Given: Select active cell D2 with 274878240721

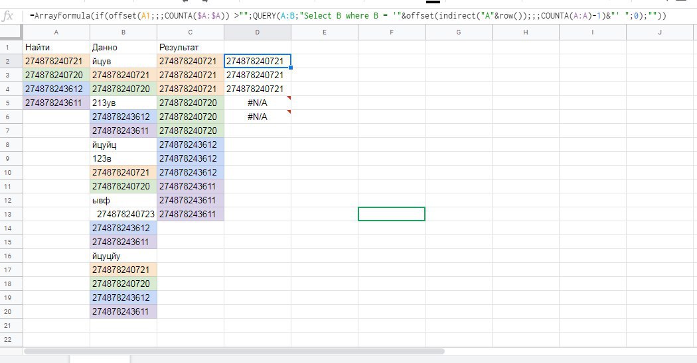Looking at the screenshot, I should [258, 61].
